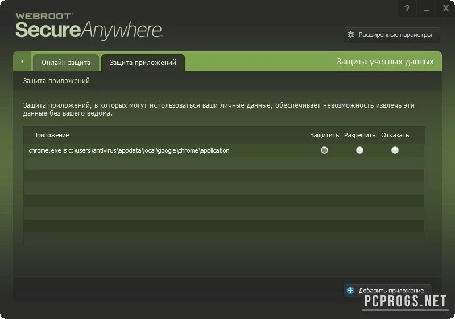
Task: Click the Разрешить column header
Action: pyautogui.click(x=360, y=135)
